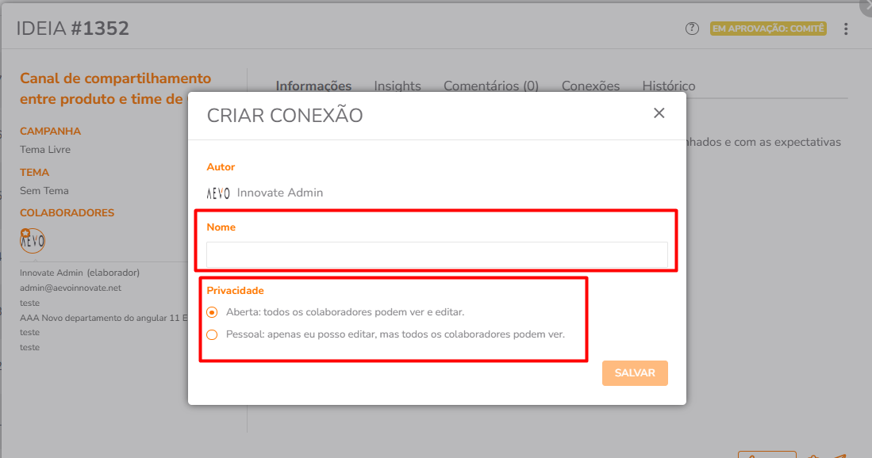Open the three-dot options menu
Image resolution: width=872 pixels, height=458 pixels.
pos(846,29)
